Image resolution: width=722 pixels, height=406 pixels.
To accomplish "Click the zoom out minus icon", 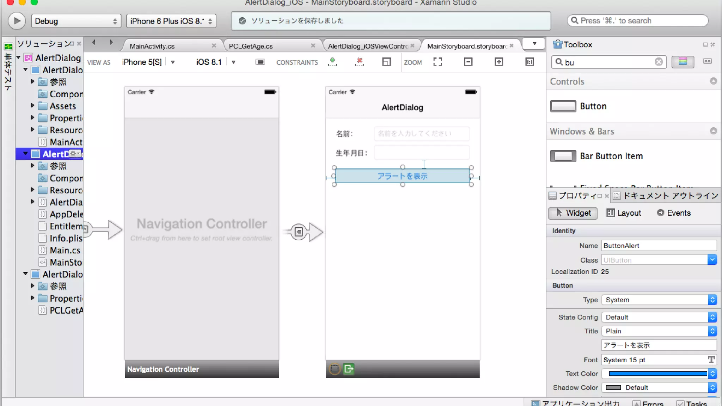I will (468, 62).
